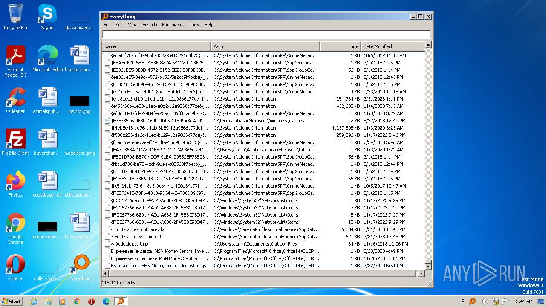Click Chrome icon in the taskbar
Screen dimensions: 546x307
[x=77, y=301]
